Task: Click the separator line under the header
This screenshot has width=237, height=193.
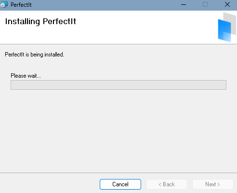Action: [x=118, y=44]
